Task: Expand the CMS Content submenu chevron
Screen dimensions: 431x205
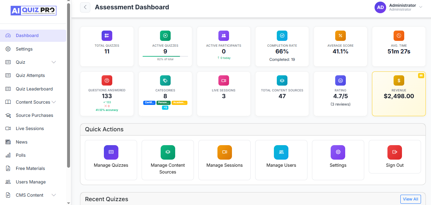Action: pyautogui.click(x=54, y=195)
